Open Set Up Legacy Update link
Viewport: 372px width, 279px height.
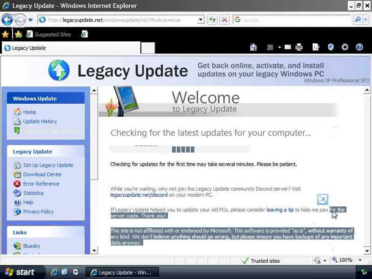click(x=48, y=165)
